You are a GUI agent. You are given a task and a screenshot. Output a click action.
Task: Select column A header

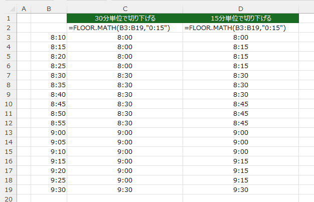[x=24, y=9]
